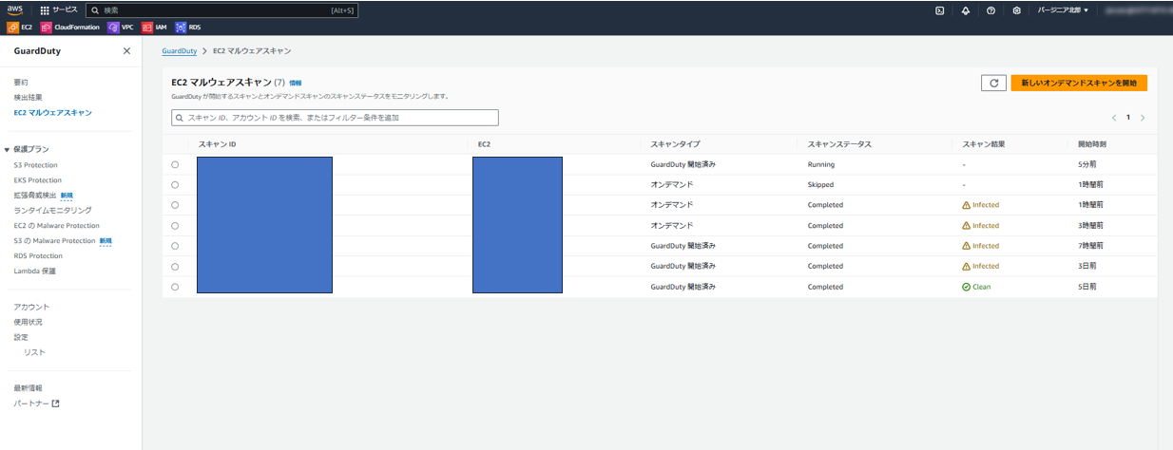1173x450 pixels.
Task: Collapse the 保護プラン section
Action: pyautogui.click(x=8, y=150)
